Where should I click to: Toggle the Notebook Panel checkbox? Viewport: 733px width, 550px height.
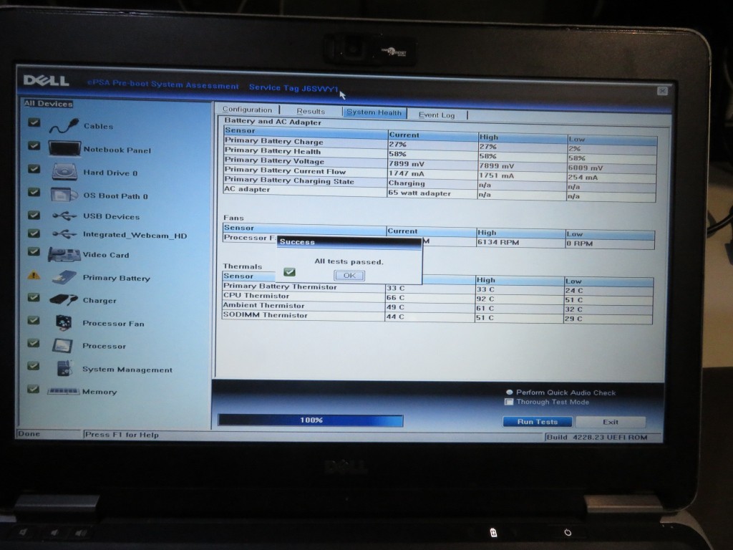point(34,145)
